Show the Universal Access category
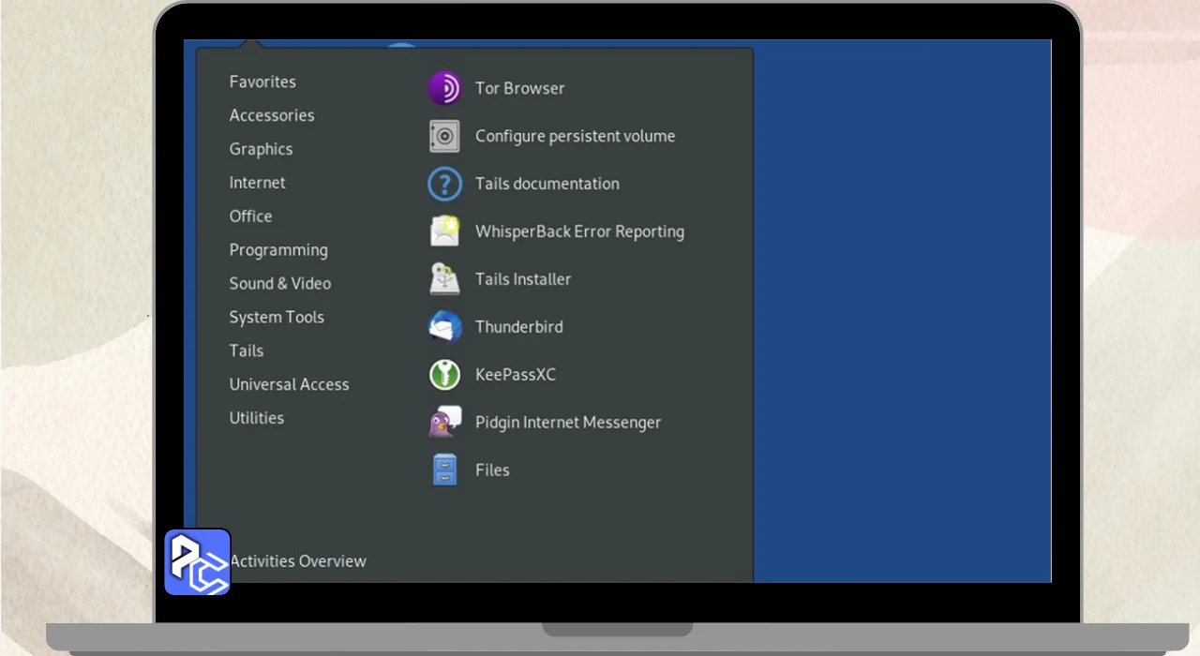The image size is (1200, 656). (x=289, y=384)
